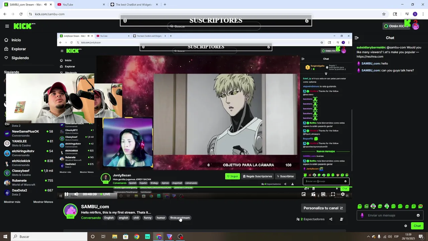The height and width of the screenshot is (241, 428).
Task: Open File Explorer from taskbar
Action: click(x=115, y=237)
